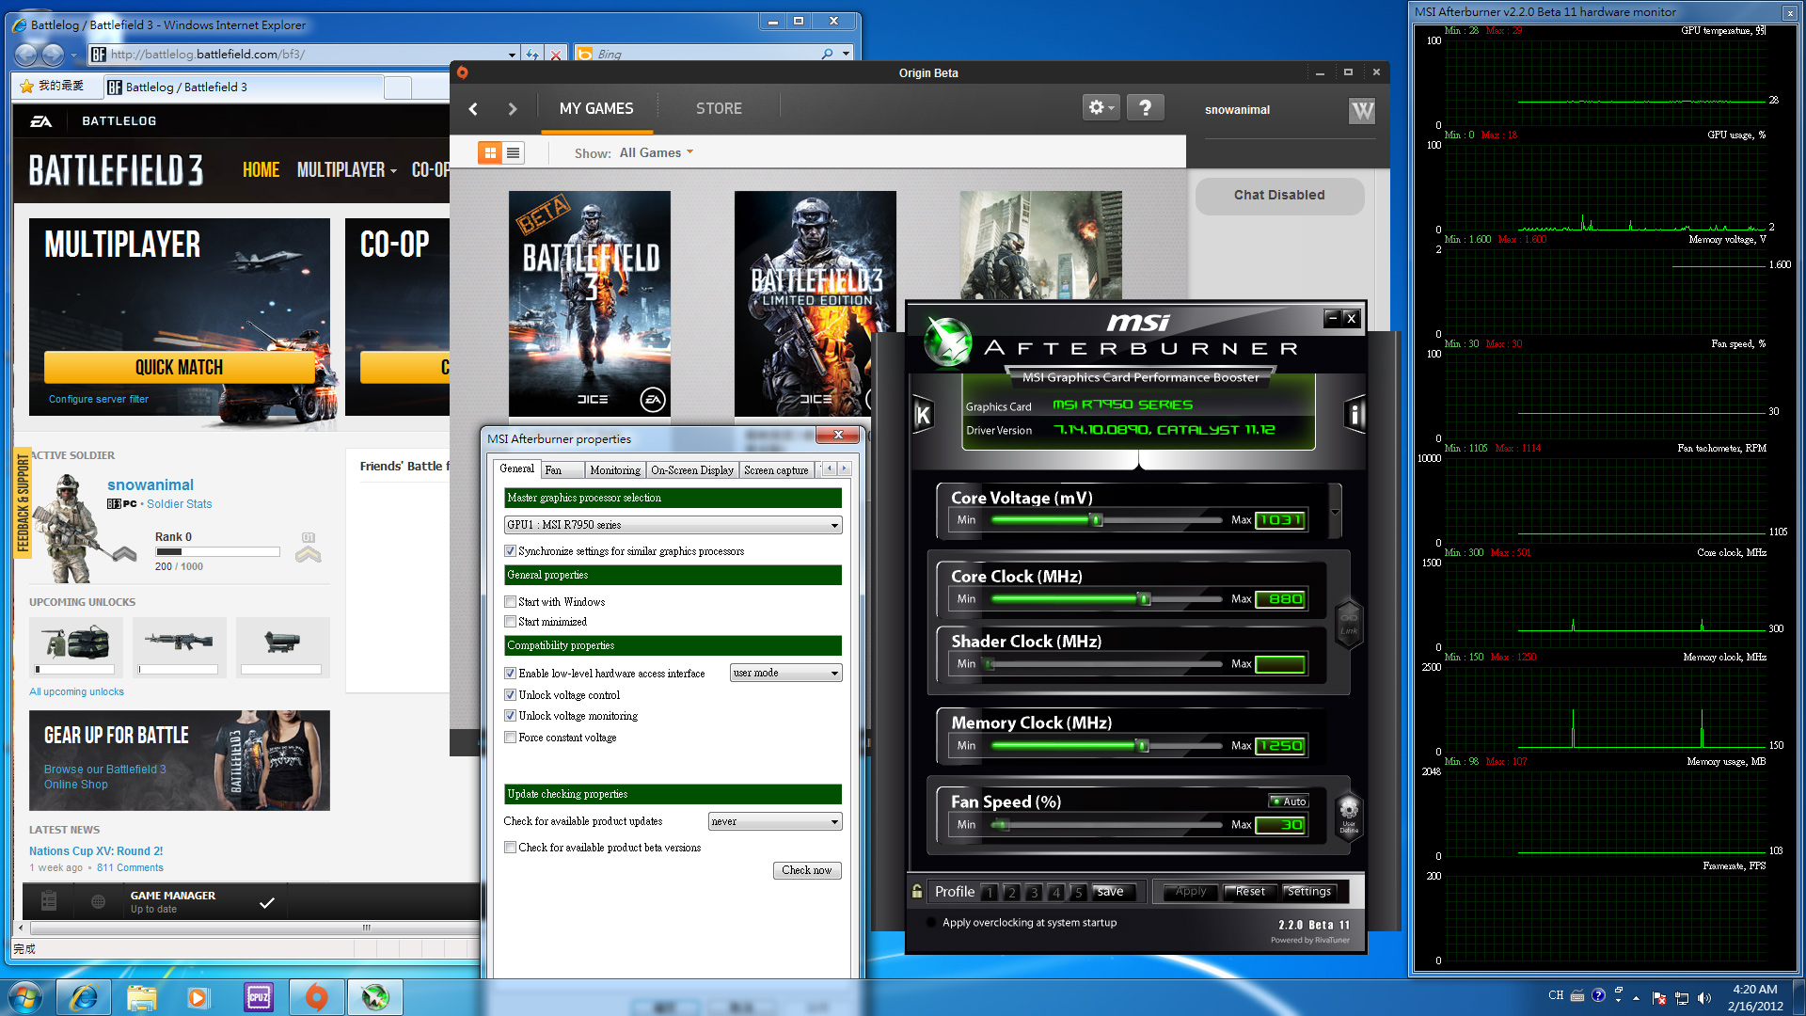Click Quick Match in Battlelog
Screen dimensions: 1806x1016
tap(180, 367)
